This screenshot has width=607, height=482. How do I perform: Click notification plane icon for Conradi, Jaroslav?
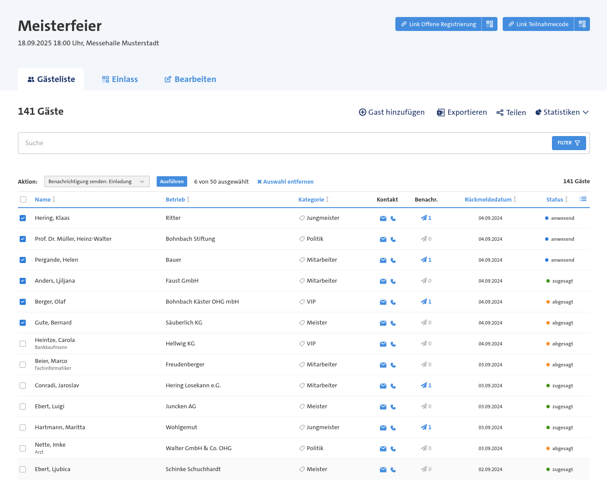pos(424,385)
